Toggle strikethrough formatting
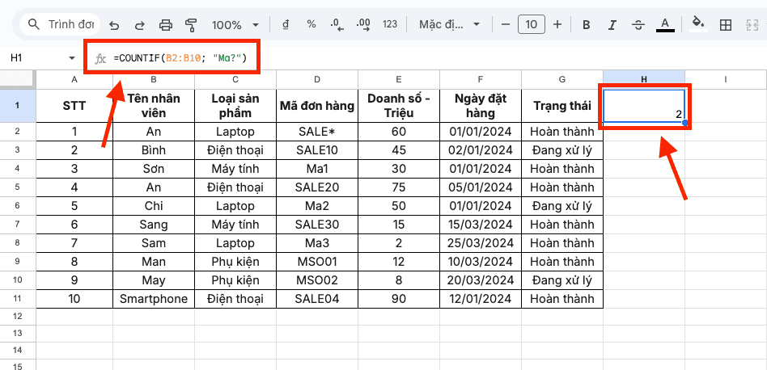 pos(638,25)
